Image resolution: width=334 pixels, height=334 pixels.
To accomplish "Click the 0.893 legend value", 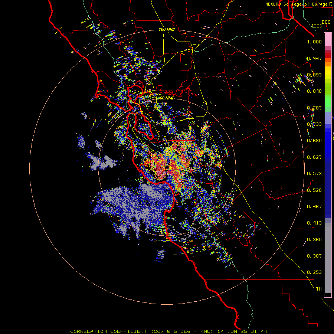I will pos(314,75).
